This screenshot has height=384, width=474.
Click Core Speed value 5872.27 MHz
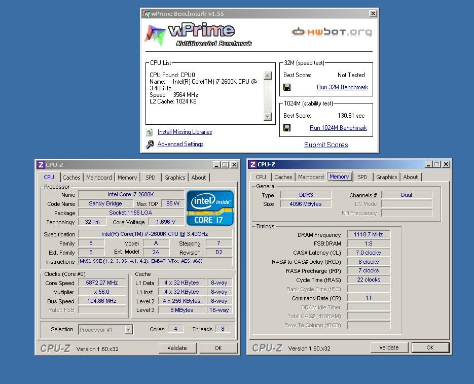[x=102, y=283]
